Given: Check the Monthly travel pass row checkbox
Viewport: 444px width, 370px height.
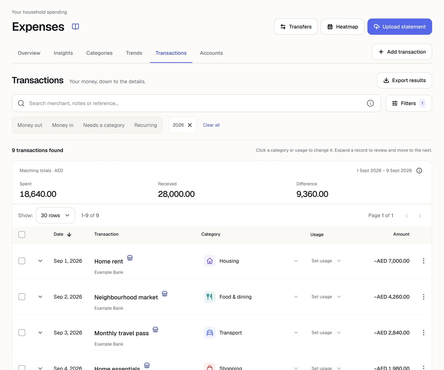Looking at the screenshot, I should click(x=22, y=333).
